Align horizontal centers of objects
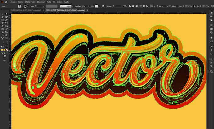 [133, 6]
